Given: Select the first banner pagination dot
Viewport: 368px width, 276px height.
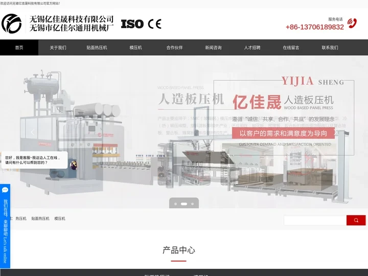Looking at the screenshot, I should [x=175, y=204].
